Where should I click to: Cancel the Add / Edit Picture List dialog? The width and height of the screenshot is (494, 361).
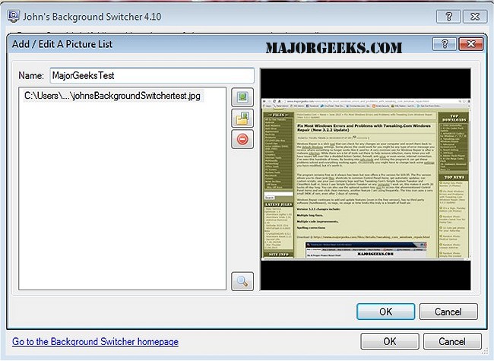(448, 312)
